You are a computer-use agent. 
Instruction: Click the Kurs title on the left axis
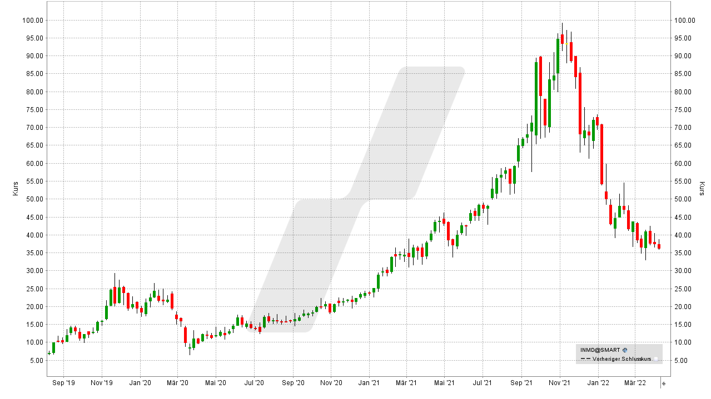point(14,189)
